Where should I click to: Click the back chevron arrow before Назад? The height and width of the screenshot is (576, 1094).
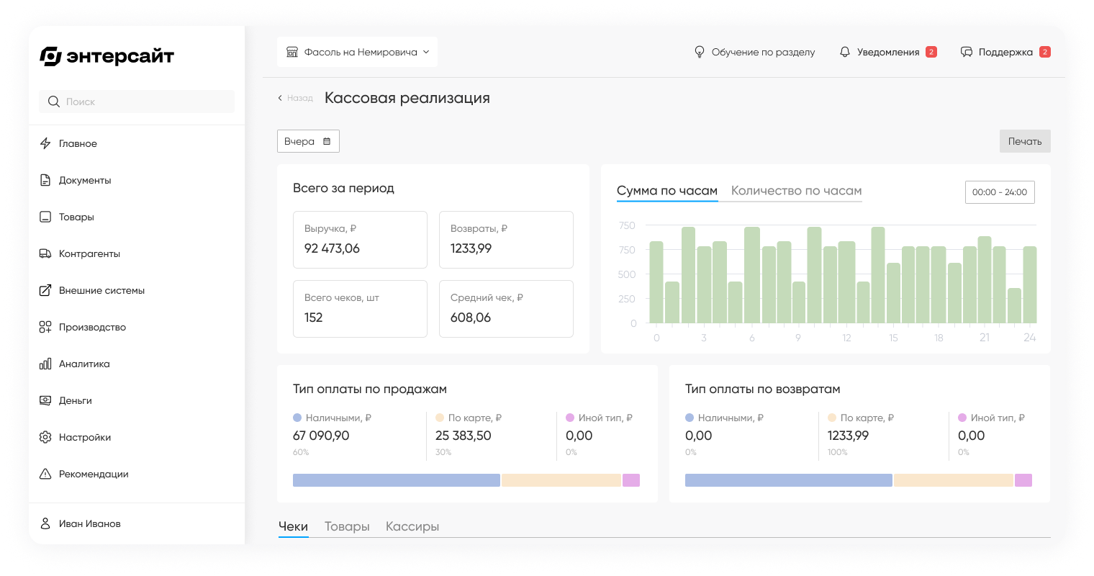pyautogui.click(x=280, y=98)
